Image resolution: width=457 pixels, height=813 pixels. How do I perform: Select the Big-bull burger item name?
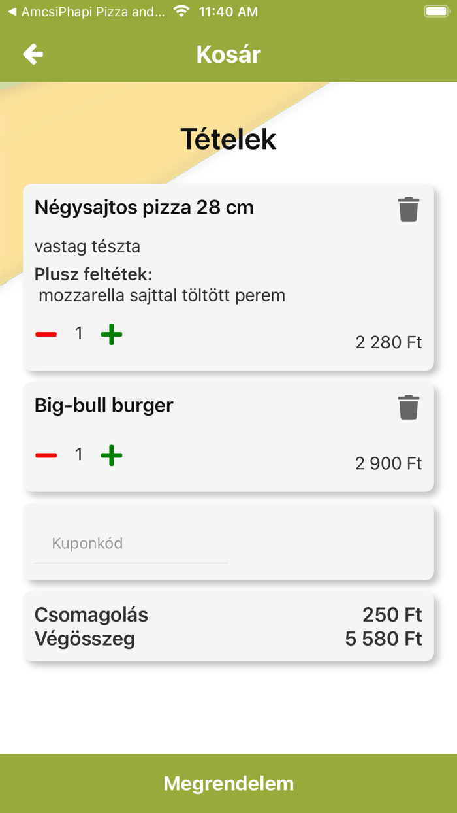[104, 405]
